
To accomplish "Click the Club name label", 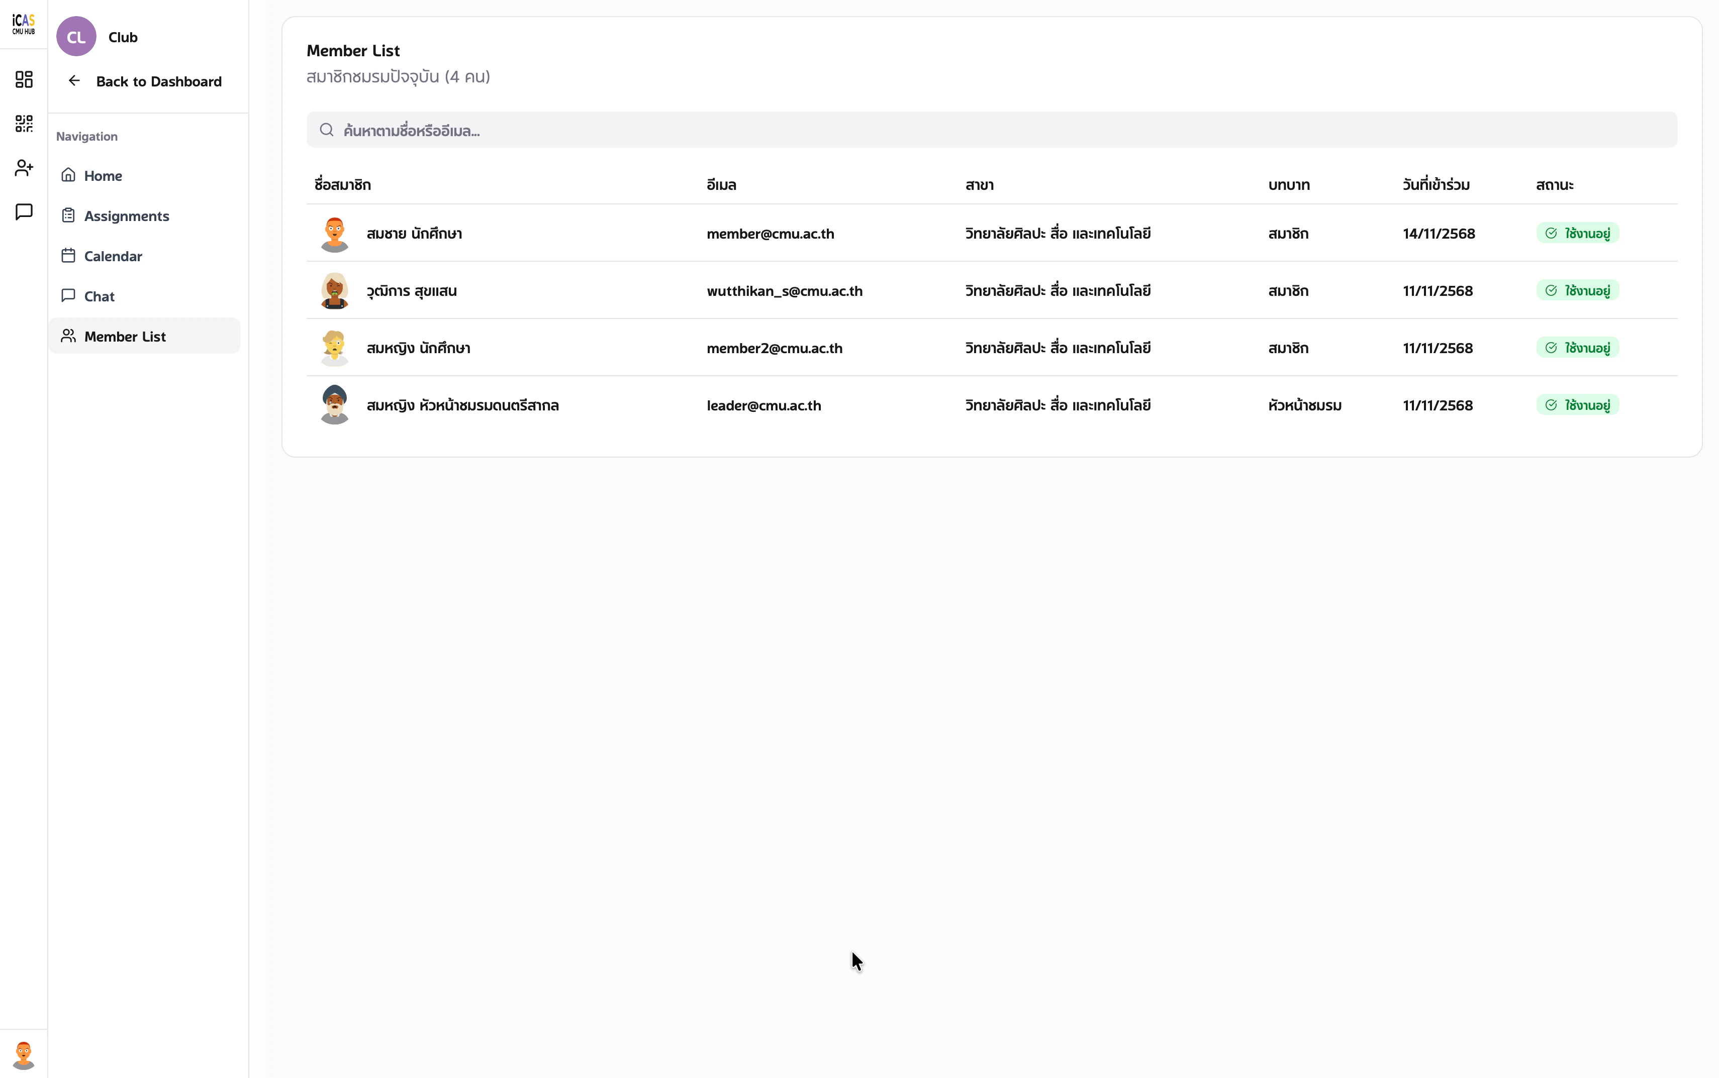I will [123, 37].
